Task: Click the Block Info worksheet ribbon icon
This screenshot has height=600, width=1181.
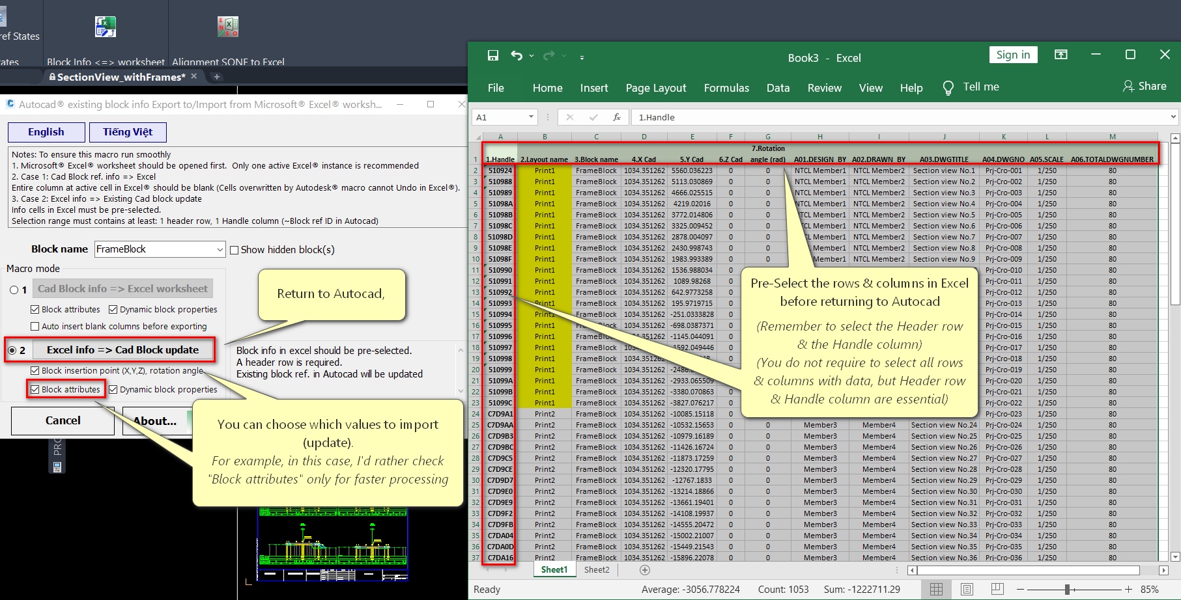Action: click(106, 27)
